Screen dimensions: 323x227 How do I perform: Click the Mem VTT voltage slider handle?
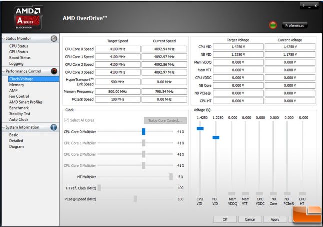[x=245, y=193]
